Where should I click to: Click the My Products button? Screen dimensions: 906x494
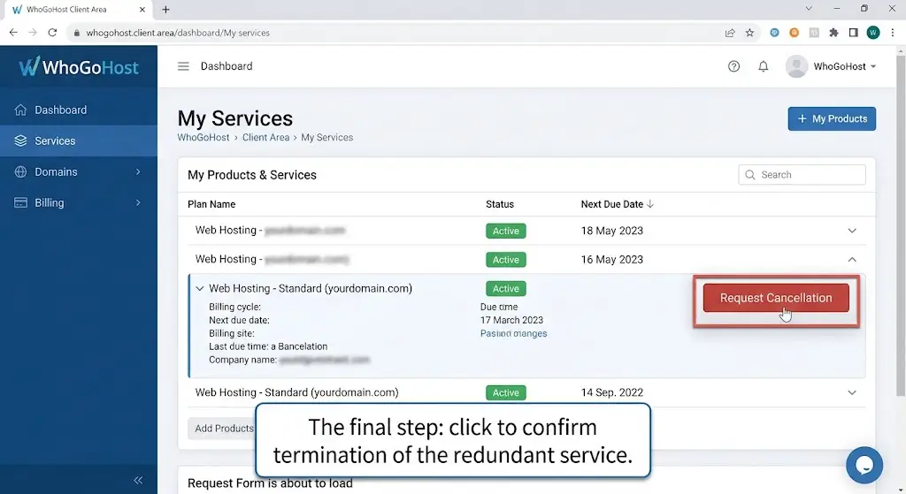832,119
